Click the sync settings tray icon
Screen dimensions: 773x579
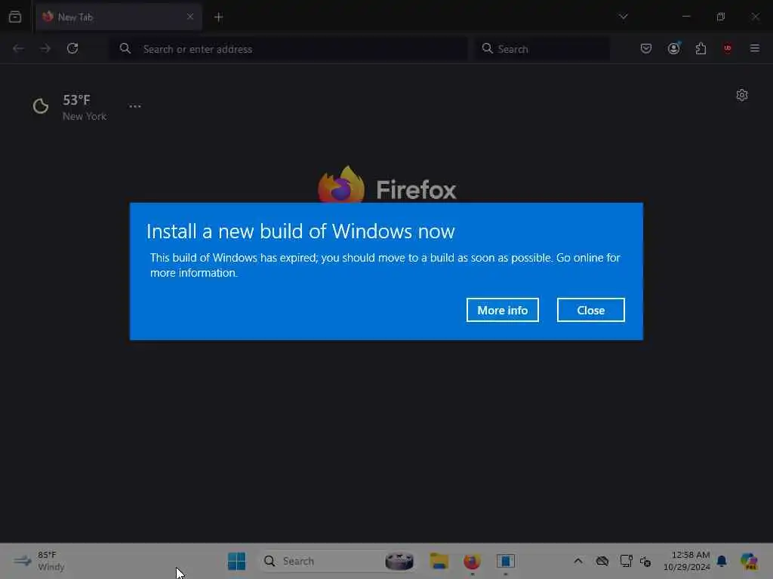click(645, 561)
